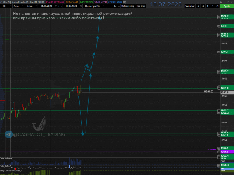234x175 pixels.
Task: Remove the 1948.3 price level line
Action: [219, 165]
